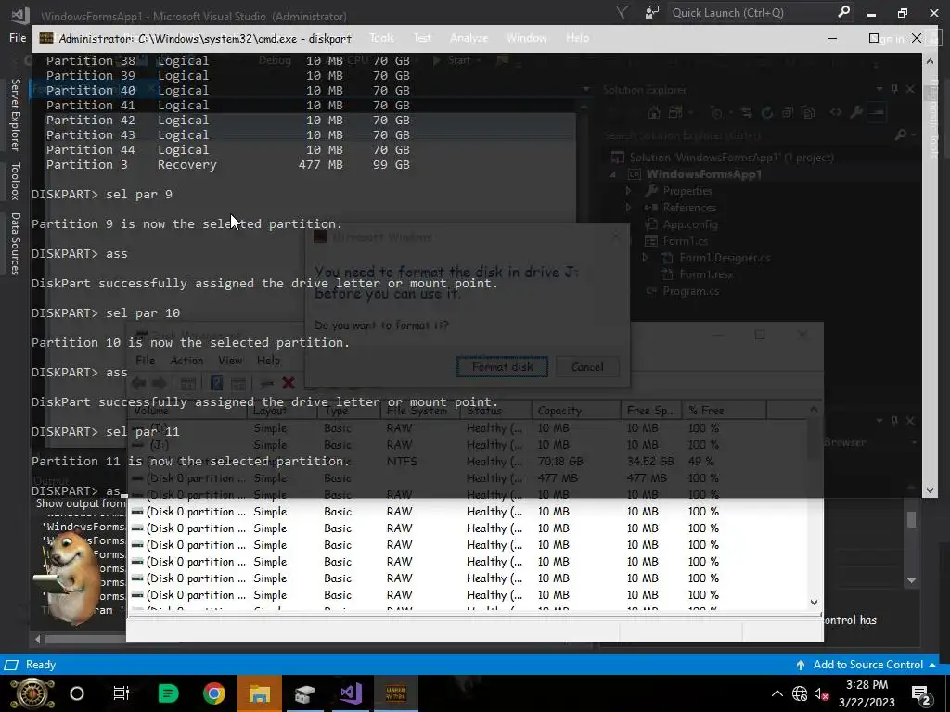Click Collapse All icon in Solution Explorer toolbar

(x=788, y=112)
